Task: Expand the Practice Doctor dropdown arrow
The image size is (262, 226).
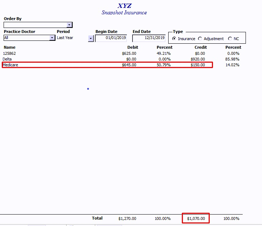Action: tap(52, 38)
